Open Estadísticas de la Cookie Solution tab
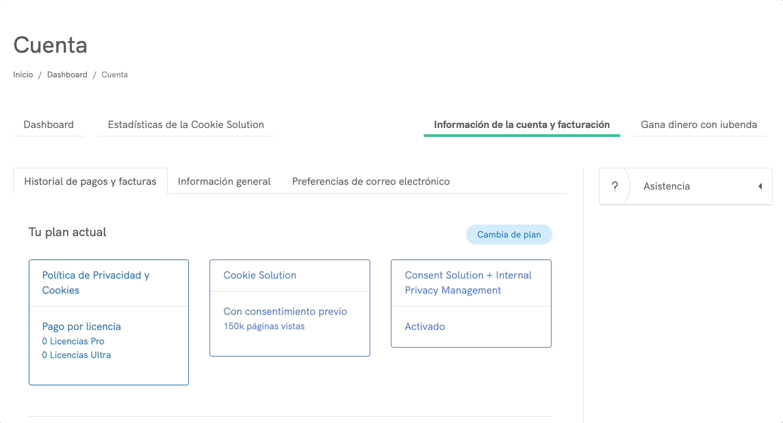The height and width of the screenshot is (423, 783). point(185,125)
